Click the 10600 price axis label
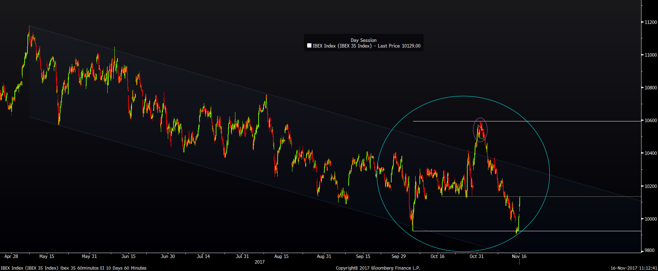 pos(651,120)
